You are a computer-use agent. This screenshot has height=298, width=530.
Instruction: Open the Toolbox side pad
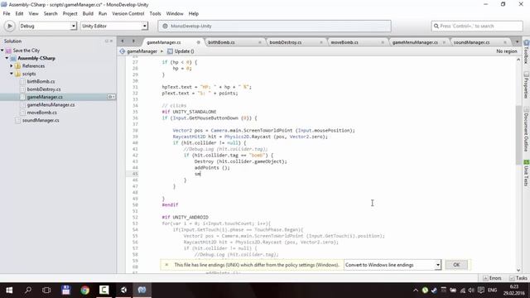[x=527, y=51]
